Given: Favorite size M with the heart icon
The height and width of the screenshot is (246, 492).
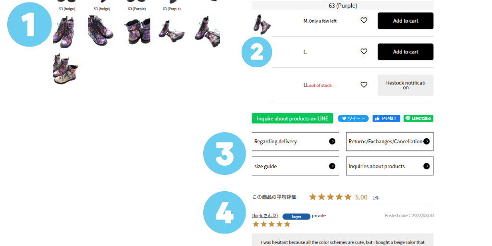Looking at the screenshot, I should pos(364,20).
